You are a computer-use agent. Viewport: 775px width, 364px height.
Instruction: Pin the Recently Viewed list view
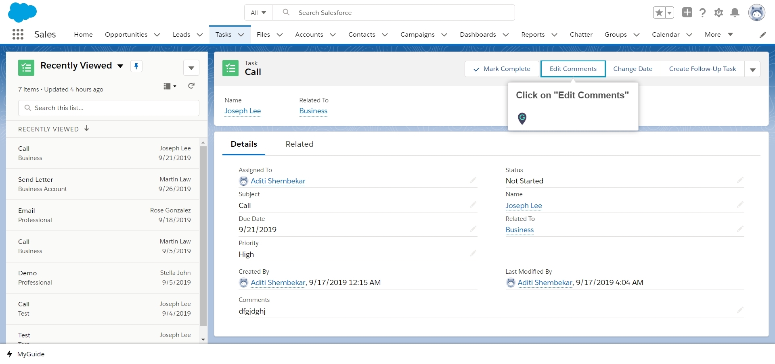tap(136, 66)
